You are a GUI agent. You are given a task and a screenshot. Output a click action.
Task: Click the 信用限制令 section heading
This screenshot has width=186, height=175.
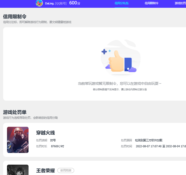(15, 17)
